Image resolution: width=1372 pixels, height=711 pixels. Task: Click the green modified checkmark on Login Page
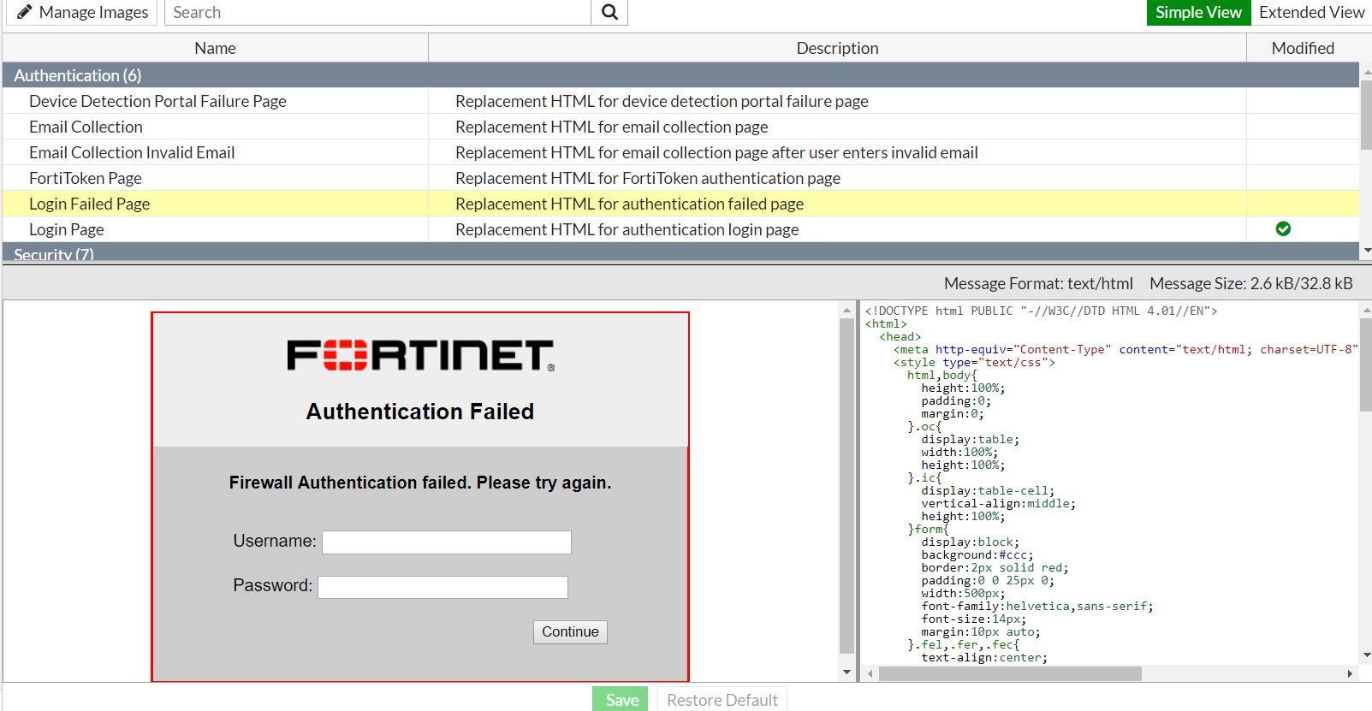pos(1283,228)
